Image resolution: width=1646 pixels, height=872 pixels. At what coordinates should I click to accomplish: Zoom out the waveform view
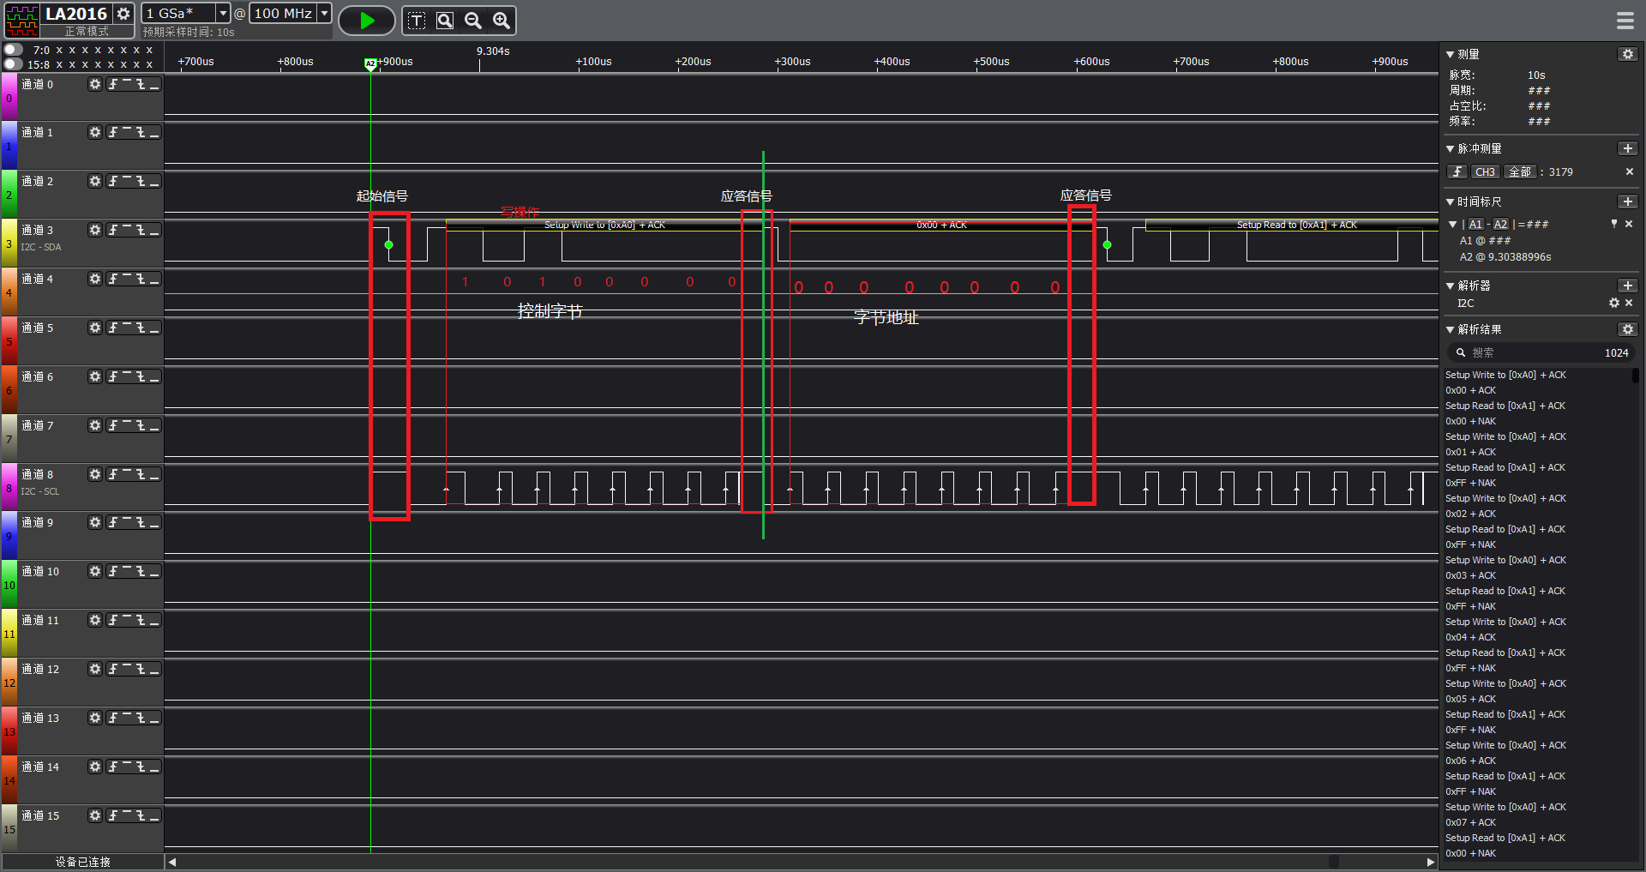coord(473,21)
